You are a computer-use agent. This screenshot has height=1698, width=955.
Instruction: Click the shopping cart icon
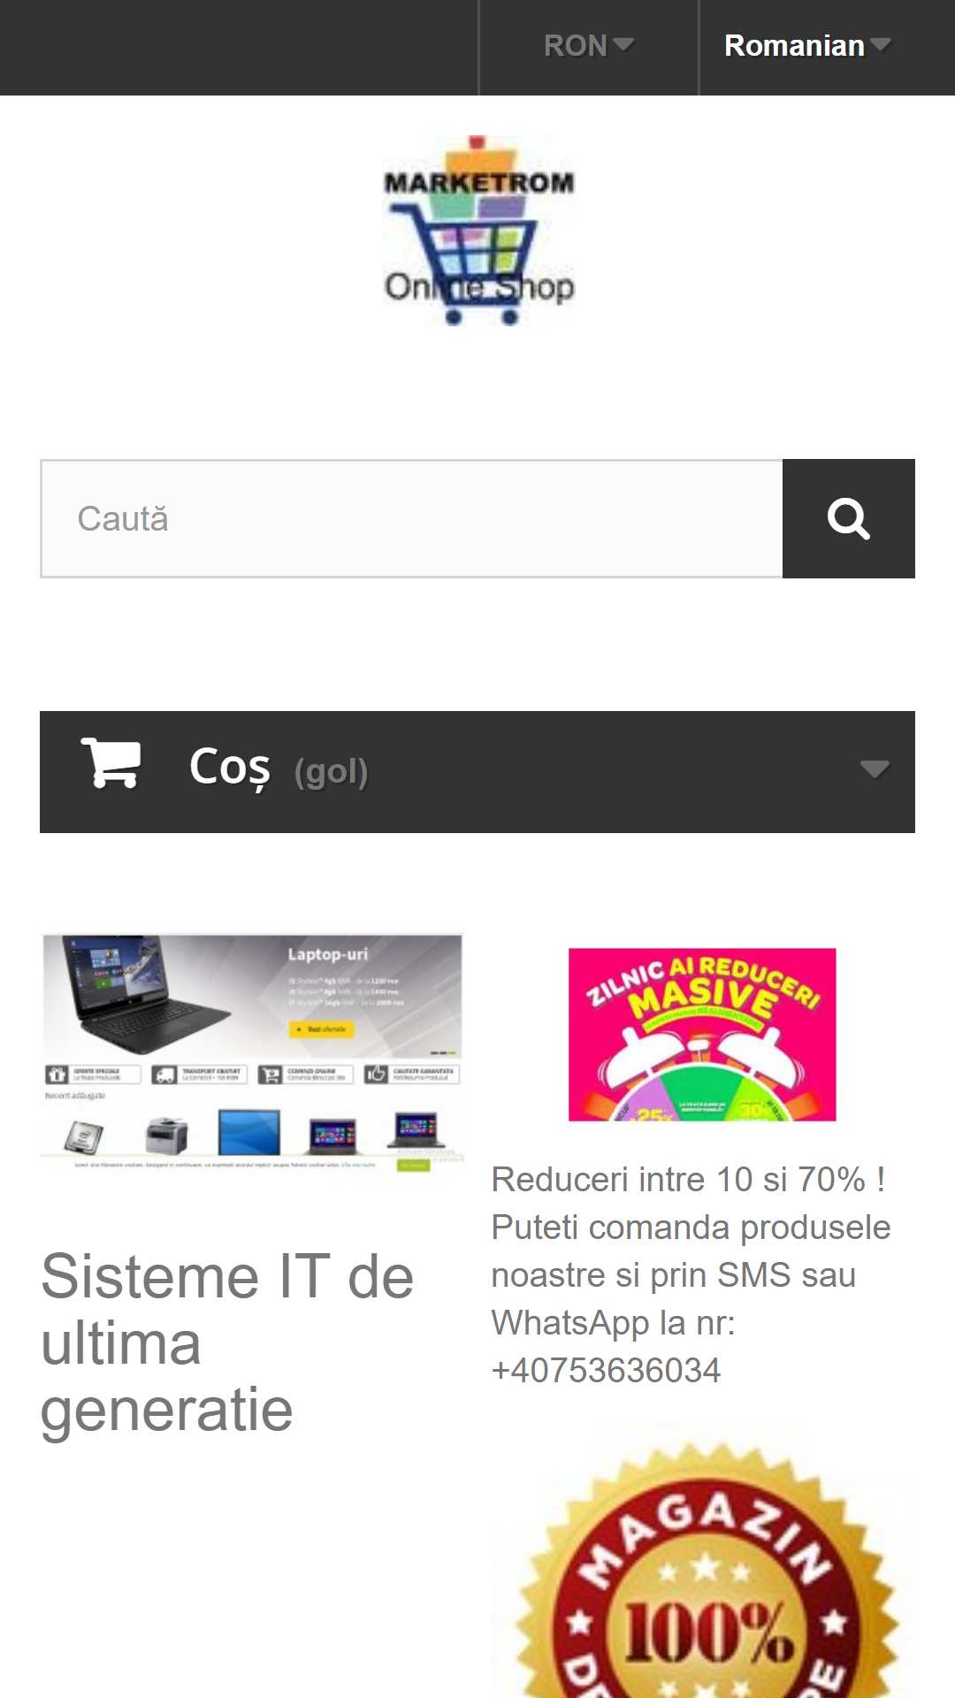coord(111,762)
